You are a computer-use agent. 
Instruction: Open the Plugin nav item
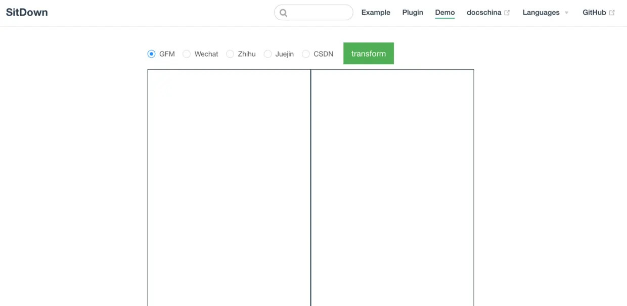pos(413,13)
